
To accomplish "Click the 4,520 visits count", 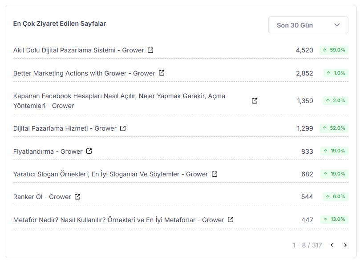I will click(x=304, y=50).
